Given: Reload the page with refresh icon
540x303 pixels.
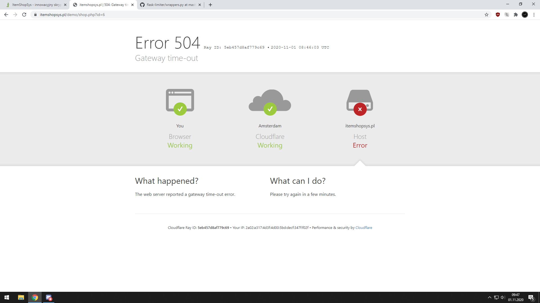Looking at the screenshot, I should 24,15.
